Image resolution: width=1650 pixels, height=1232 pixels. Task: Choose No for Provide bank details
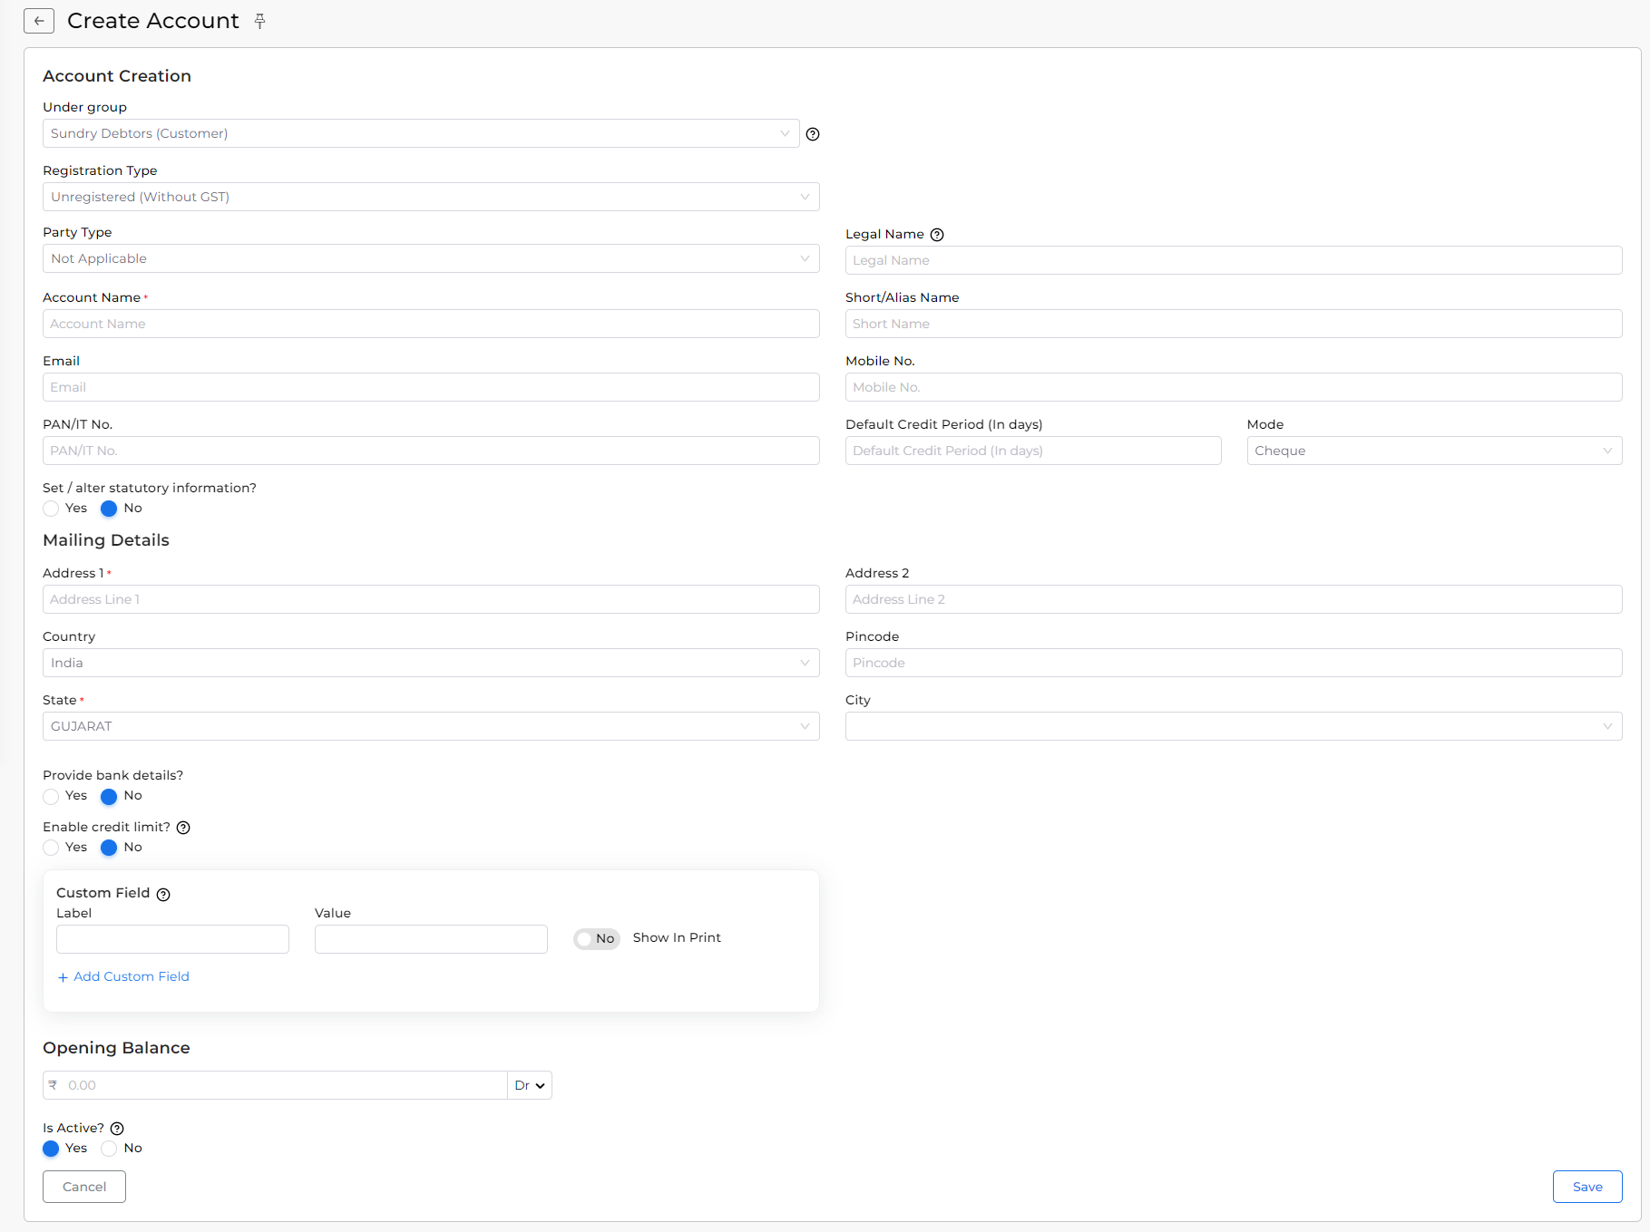coord(109,797)
